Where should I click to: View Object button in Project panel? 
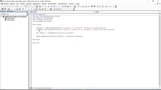point(4,14)
